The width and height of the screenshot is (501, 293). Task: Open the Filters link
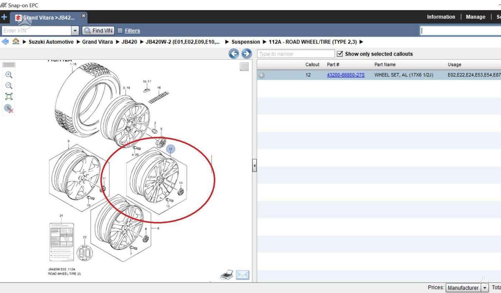pos(132,30)
